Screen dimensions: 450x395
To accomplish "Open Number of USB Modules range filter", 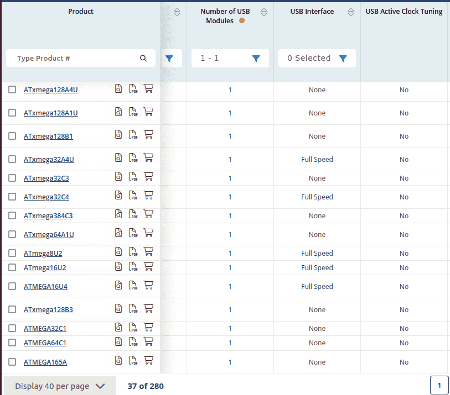I will pos(230,59).
